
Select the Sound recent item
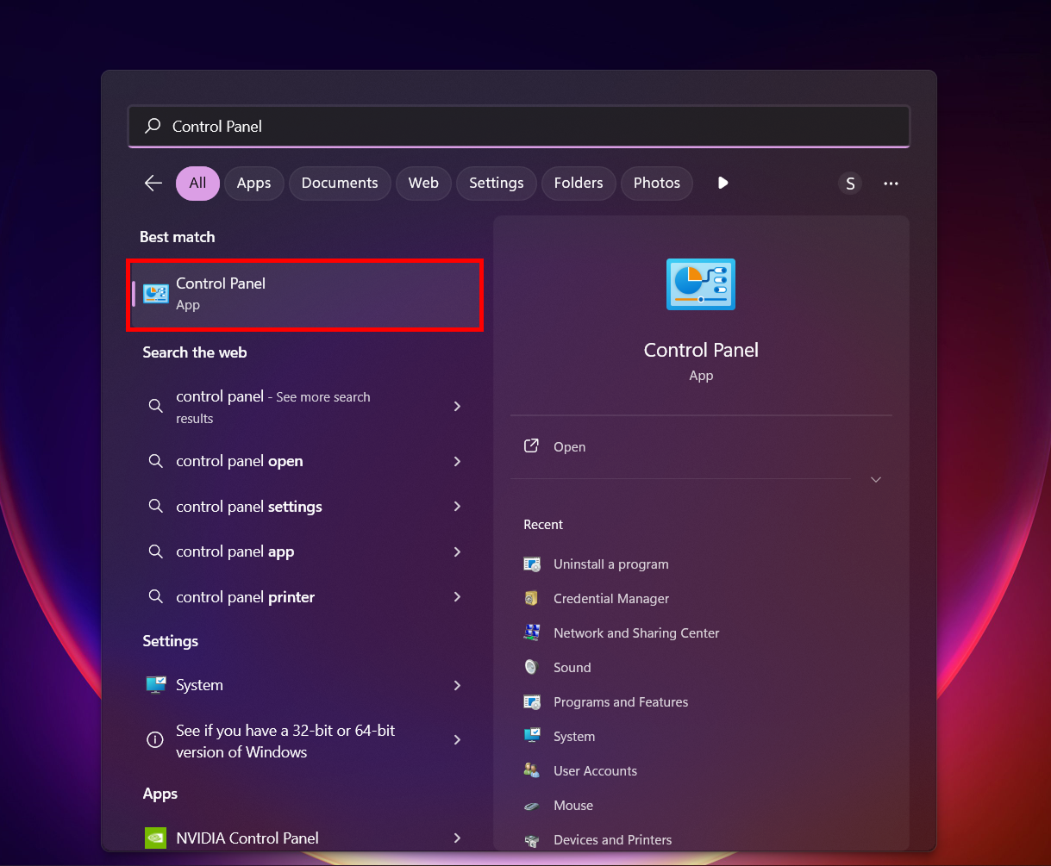[x=572, y=667]
